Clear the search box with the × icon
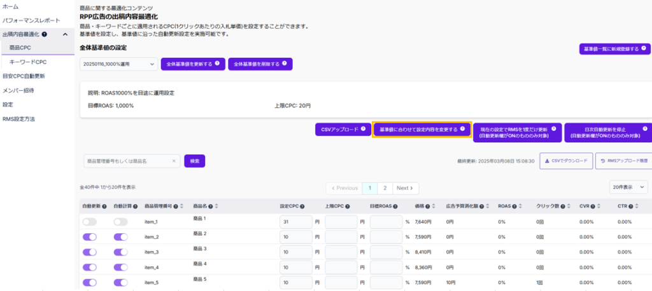Screen dimensions: 652x291 174,161
